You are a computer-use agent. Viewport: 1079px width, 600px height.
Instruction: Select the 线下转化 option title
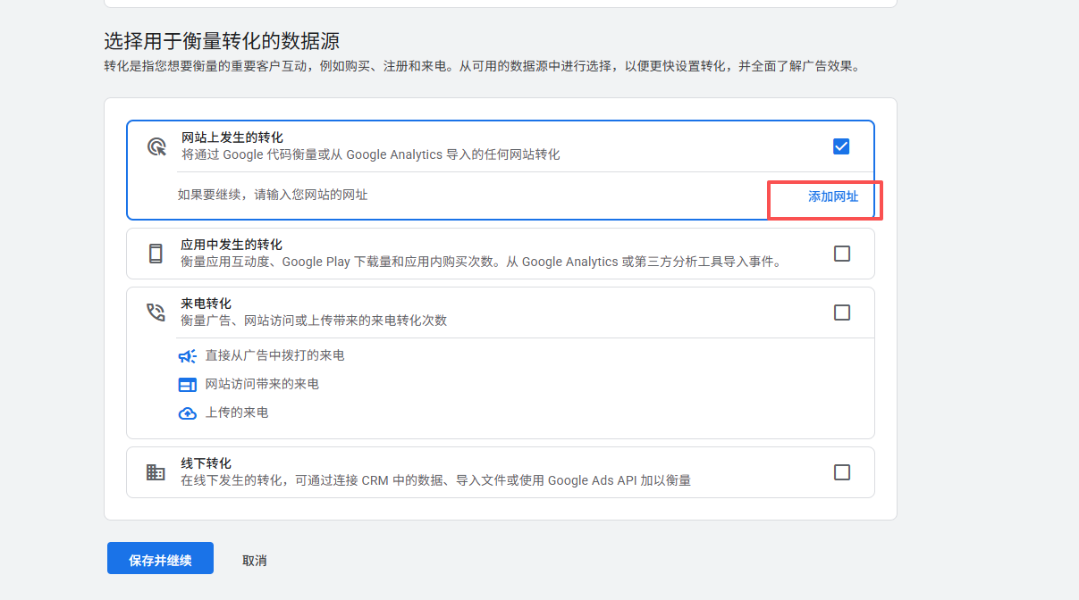[206, 463]
